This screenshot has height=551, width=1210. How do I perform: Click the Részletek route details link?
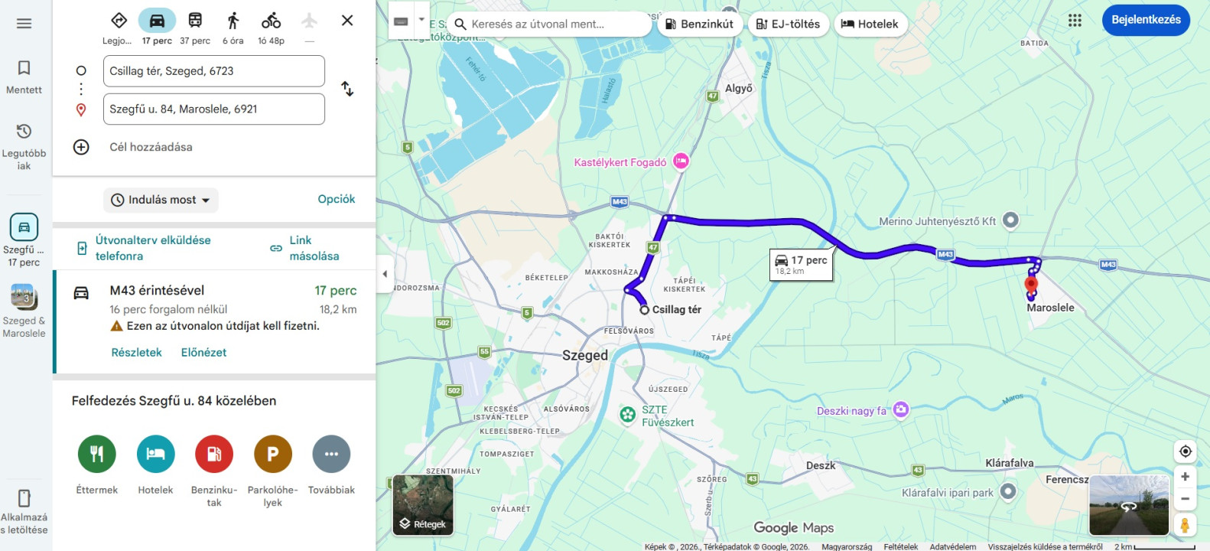click(x=137, y=353)
